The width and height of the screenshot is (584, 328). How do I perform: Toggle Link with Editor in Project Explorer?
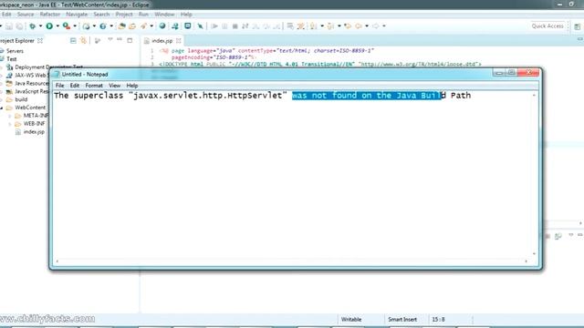click(x=83, y=40)
